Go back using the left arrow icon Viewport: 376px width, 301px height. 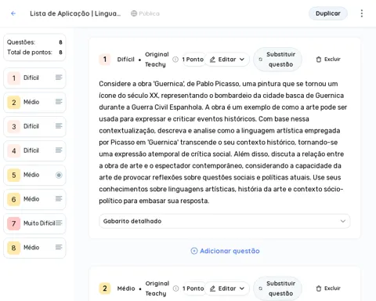(x=13, y=13)
